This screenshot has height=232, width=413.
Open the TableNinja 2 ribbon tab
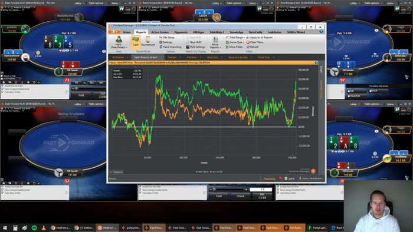(217, 32)
